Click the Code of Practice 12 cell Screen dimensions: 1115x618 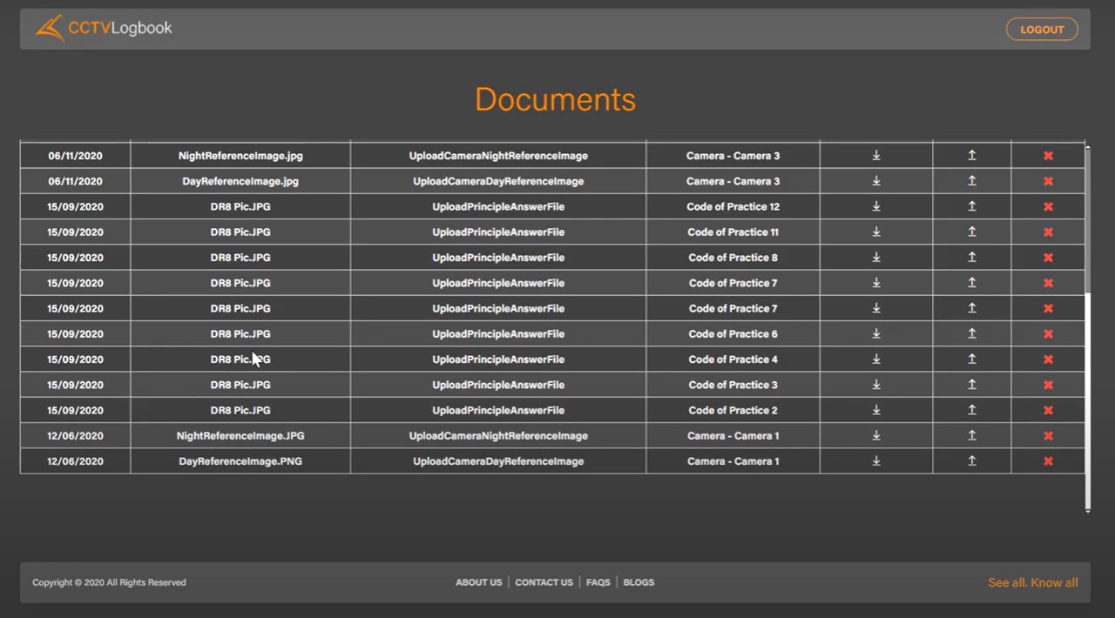[733, 206]
